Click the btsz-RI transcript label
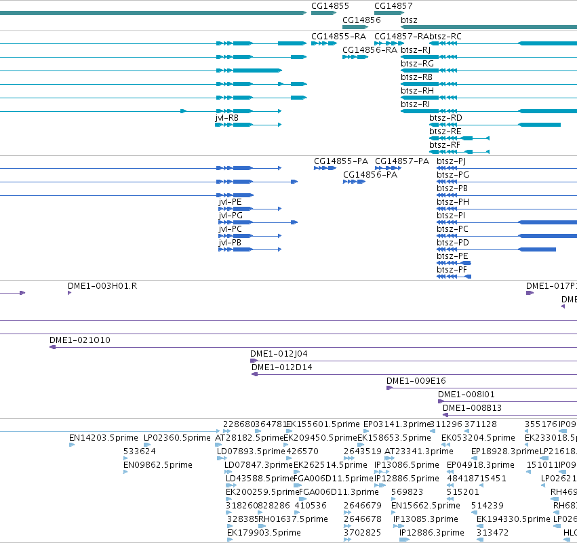The width and height of the screenshot is (577, 543). tap(415, 104)
